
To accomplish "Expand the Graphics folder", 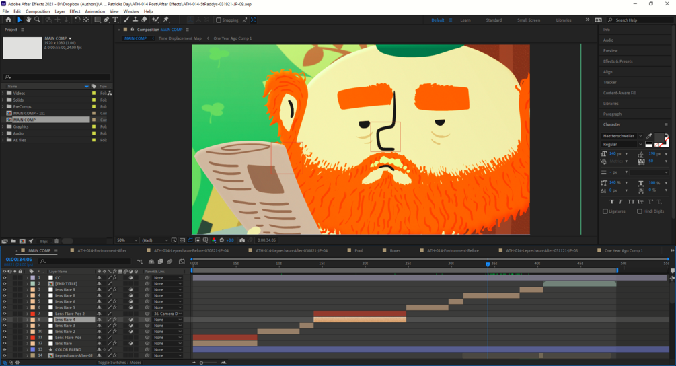I will (x=3, y=126).
